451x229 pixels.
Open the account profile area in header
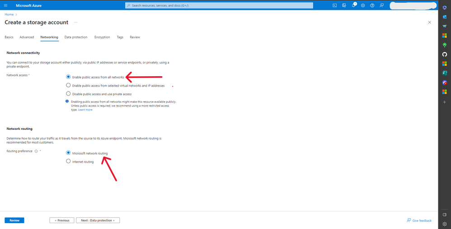coord(413,5)
